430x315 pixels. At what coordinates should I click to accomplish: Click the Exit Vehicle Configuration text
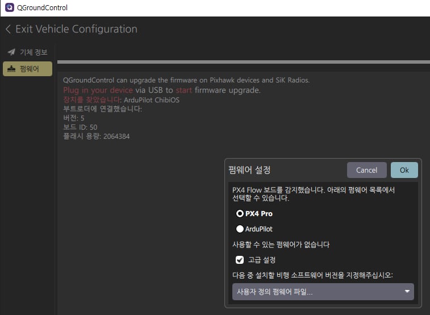coord(76,29)
